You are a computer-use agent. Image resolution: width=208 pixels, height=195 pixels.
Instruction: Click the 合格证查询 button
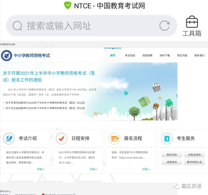tap(194, 155)
